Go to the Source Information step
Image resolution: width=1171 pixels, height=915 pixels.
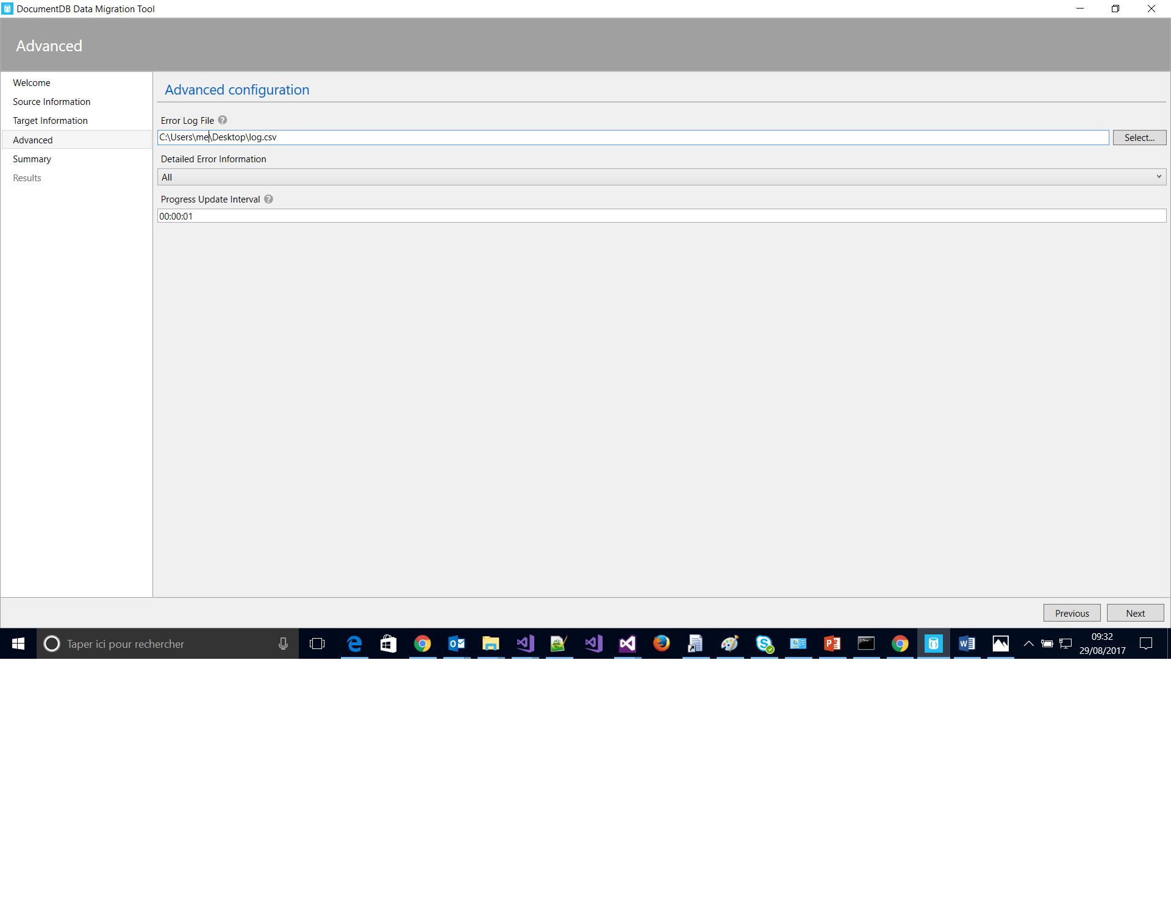pos(51,102)
